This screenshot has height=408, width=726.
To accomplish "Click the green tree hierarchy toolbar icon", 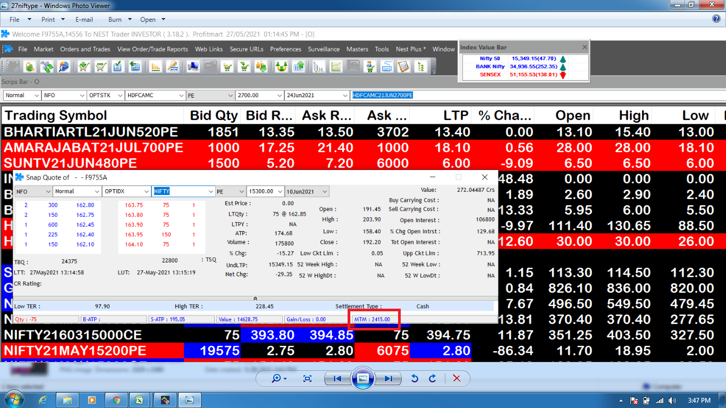I will (420, 66).
